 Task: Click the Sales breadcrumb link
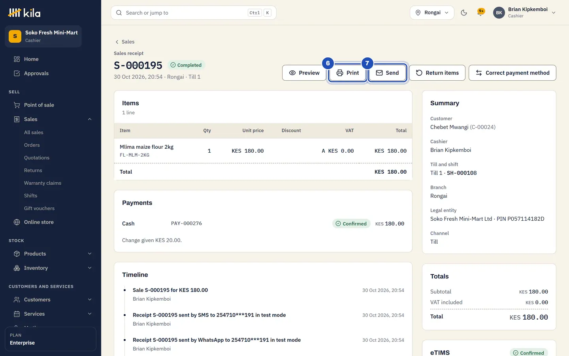(128, 42)
